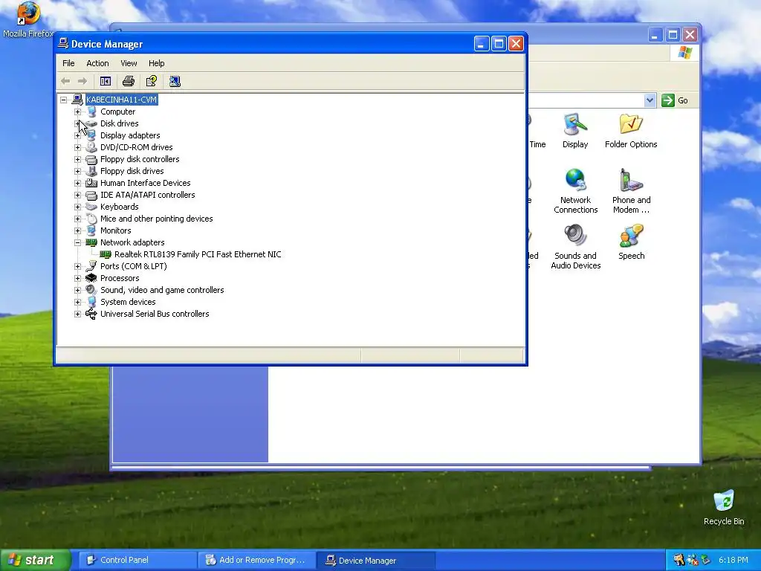Open the File menu

[x=68, y=63]
